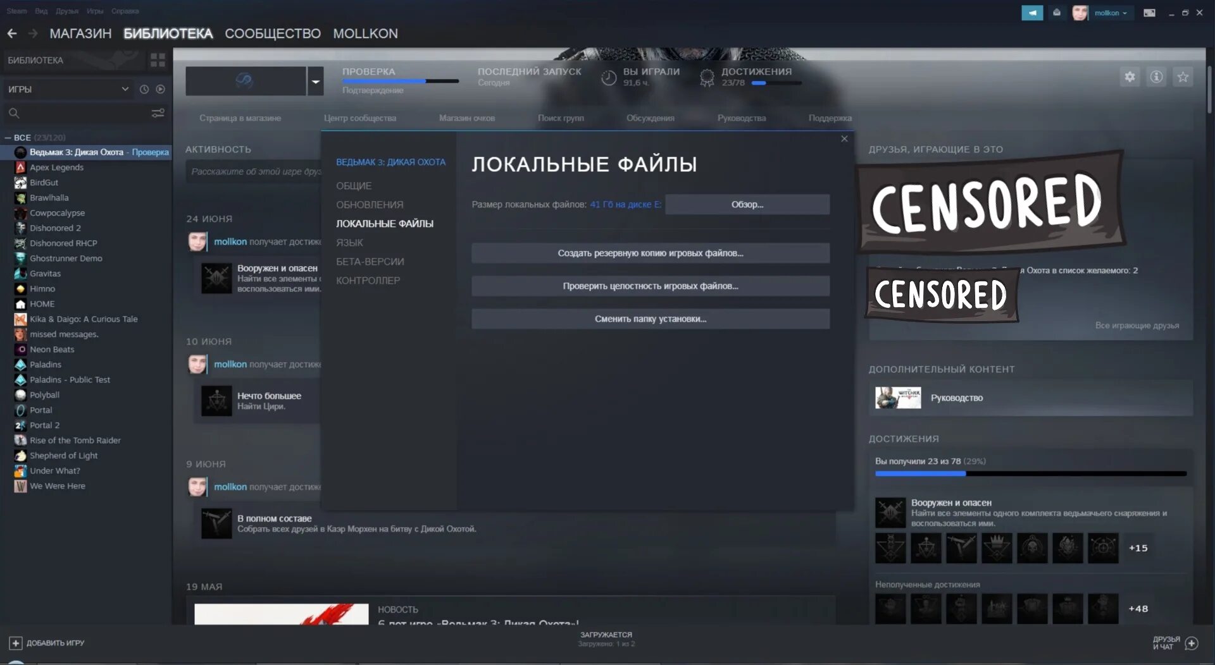Open the Вооружен и опасен achievement icon in activity

coord(216,278)
